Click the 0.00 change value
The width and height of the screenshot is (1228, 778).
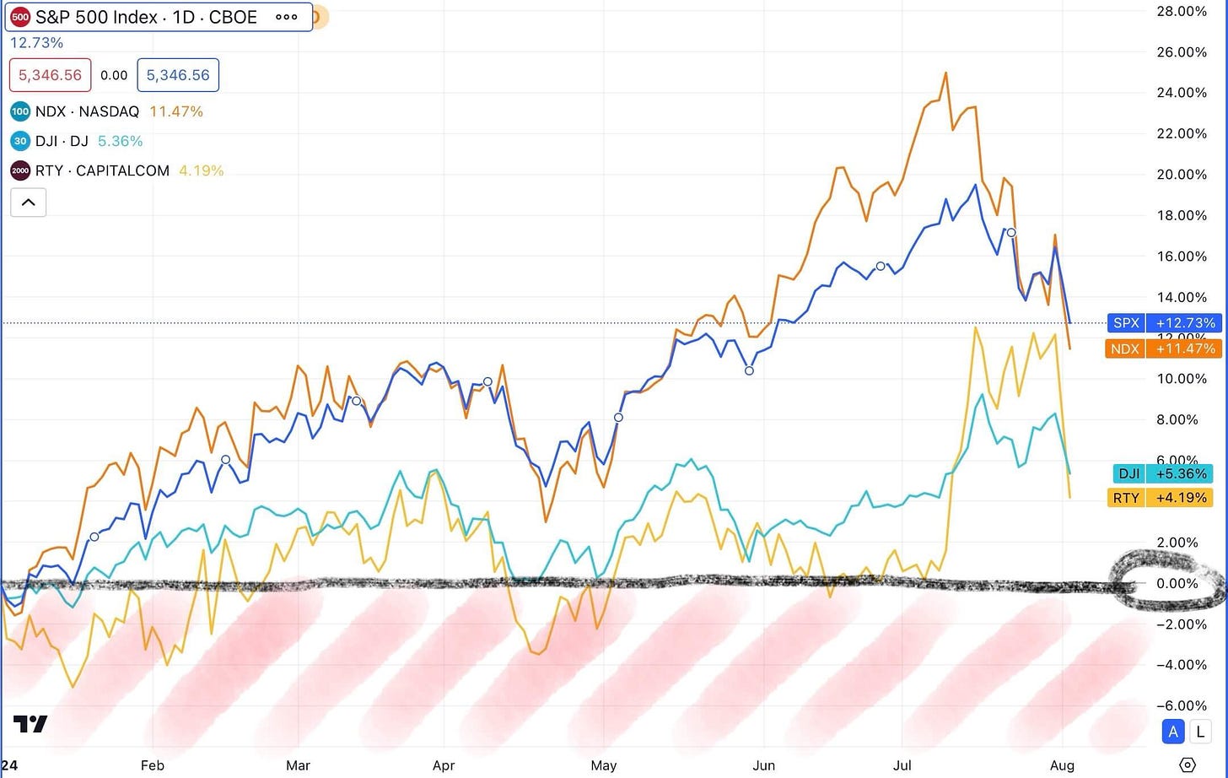point(114,75)
